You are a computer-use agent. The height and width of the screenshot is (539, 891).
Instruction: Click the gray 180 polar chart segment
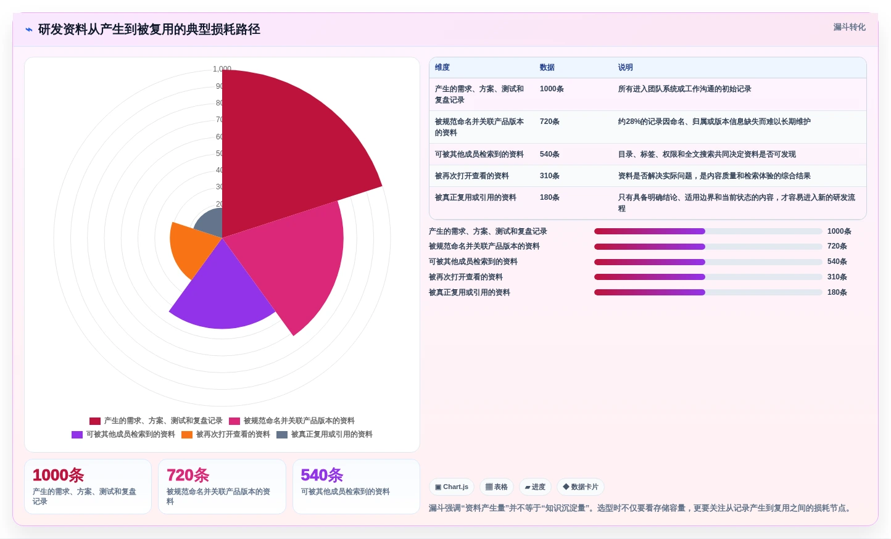tap(211, 223)
